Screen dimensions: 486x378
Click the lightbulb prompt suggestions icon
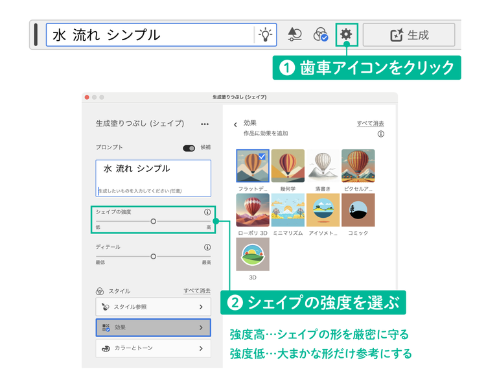tap(265, 34)
